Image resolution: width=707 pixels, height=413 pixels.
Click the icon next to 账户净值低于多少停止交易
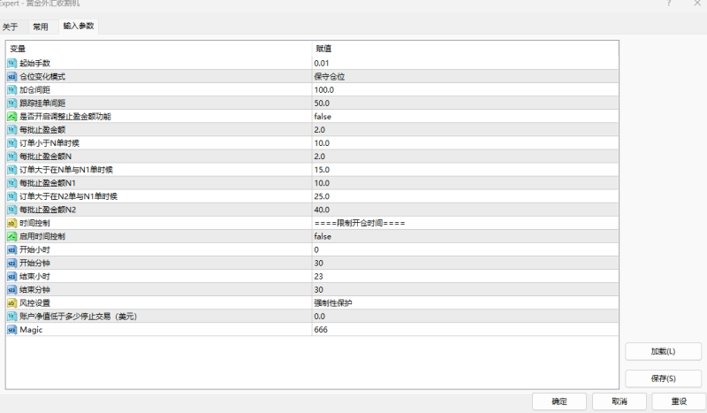12,316
